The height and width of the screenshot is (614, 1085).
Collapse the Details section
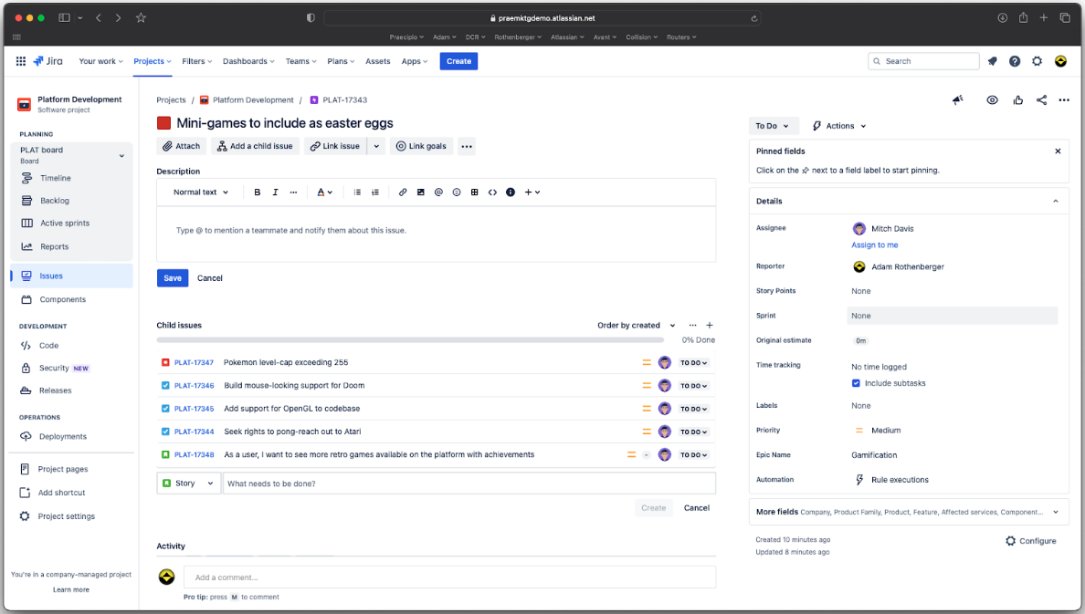(1055, 202)
